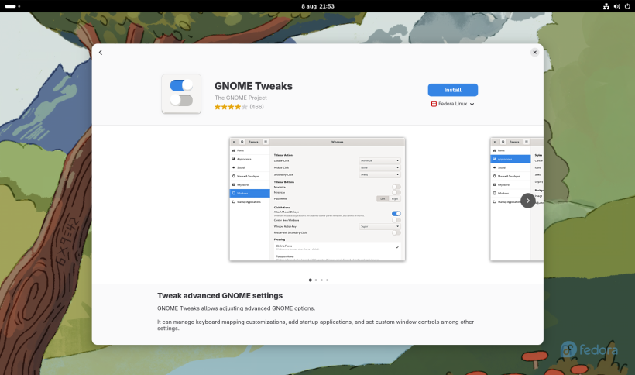The height and width of the screenshot is (375, 635).
Task: Open the Windows settings screenshot thumbnail
Action: coord(317,199)
